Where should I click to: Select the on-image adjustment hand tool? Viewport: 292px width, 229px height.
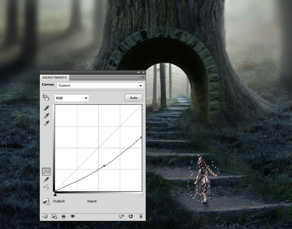click(46, 97)
